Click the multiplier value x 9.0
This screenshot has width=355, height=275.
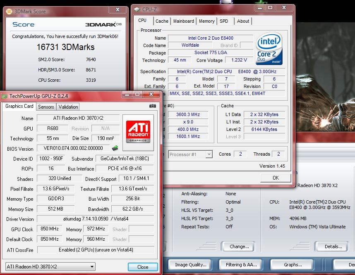(188, 122)
